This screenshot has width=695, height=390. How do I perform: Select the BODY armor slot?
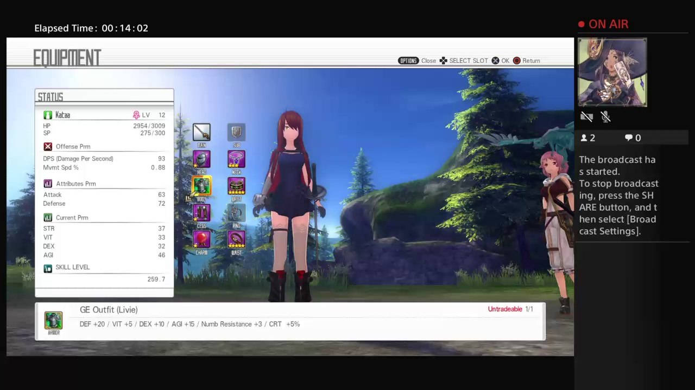pyautogui.click(x=201, y=186)
